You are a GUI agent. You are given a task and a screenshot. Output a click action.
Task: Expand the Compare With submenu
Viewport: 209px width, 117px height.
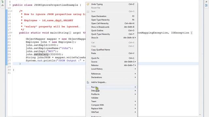pyautogui.click(x=112, y=105)
